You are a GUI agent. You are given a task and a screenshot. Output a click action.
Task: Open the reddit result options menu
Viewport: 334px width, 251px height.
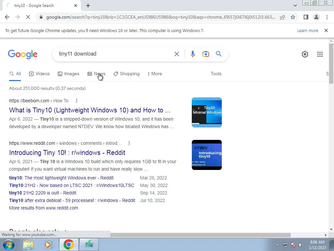129,143
